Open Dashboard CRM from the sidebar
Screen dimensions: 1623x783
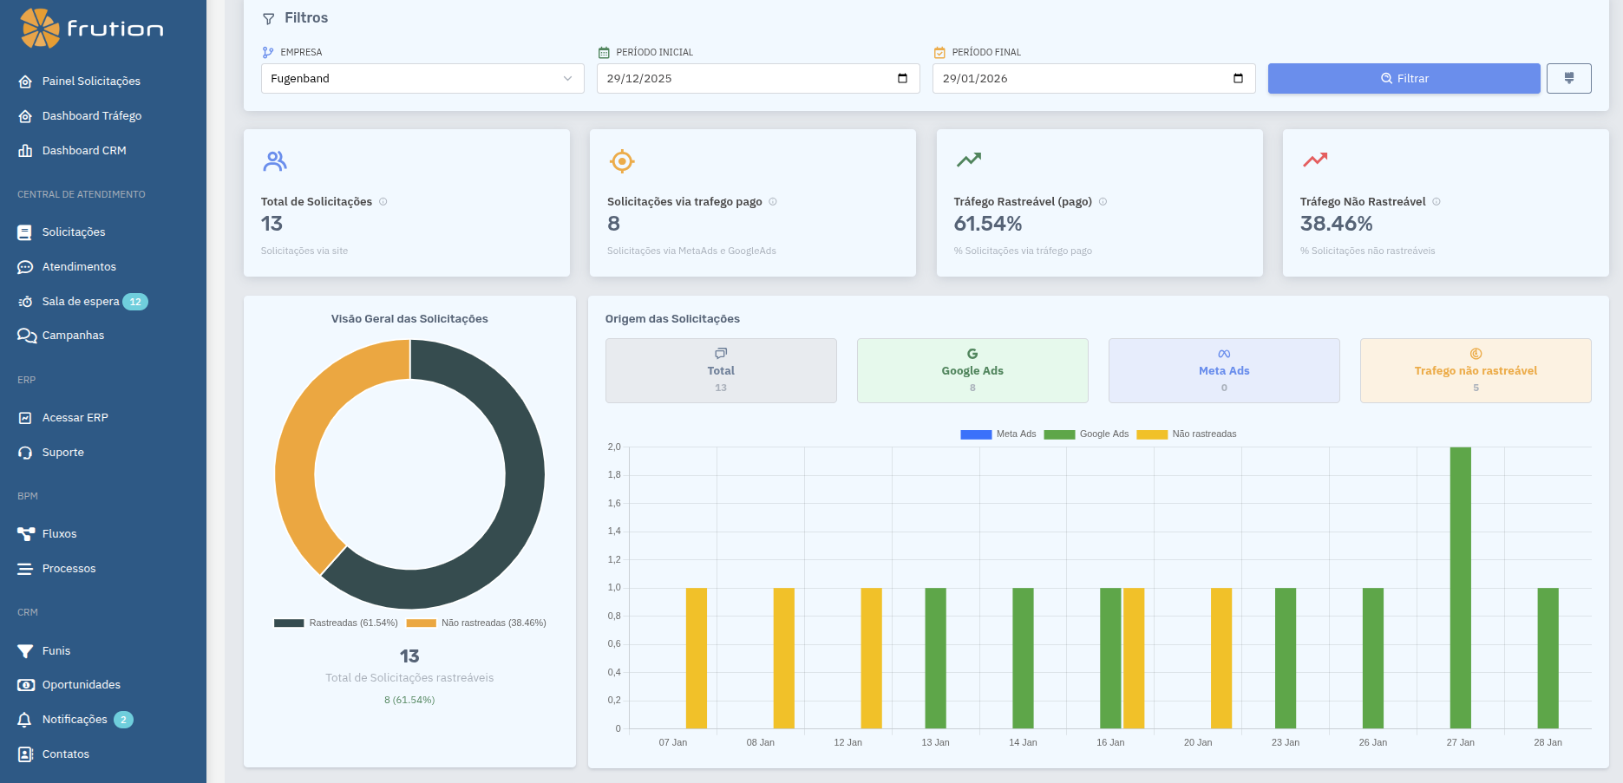point(84,151)
